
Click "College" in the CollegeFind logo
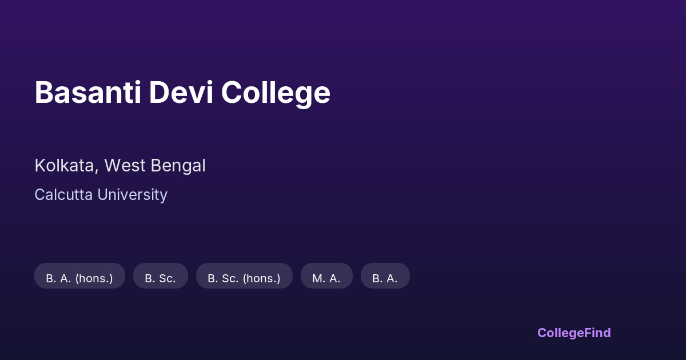(x=560, y=333)
